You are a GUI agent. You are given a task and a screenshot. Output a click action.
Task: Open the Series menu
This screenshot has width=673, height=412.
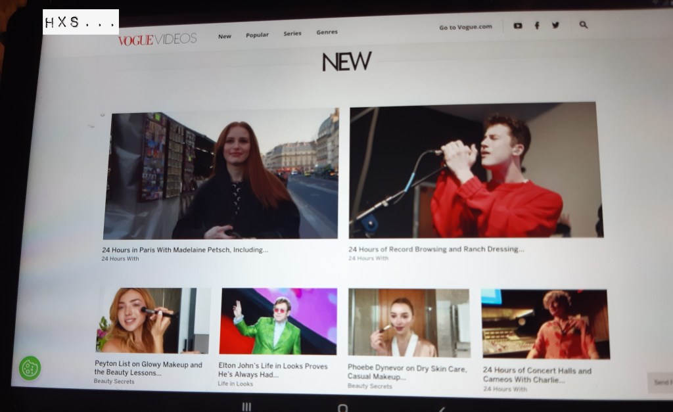coord(292,34)
